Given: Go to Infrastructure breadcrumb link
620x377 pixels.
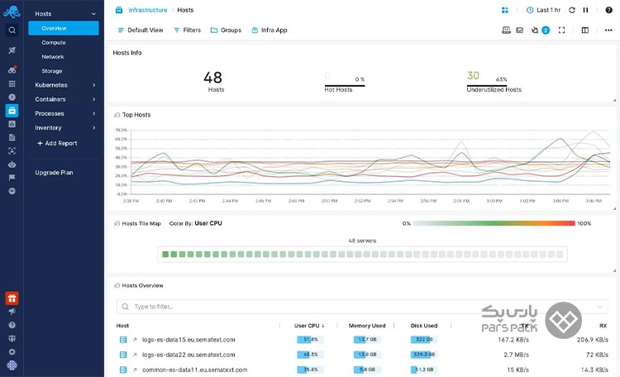Looking at the screenshot, I should click(147, 10).
